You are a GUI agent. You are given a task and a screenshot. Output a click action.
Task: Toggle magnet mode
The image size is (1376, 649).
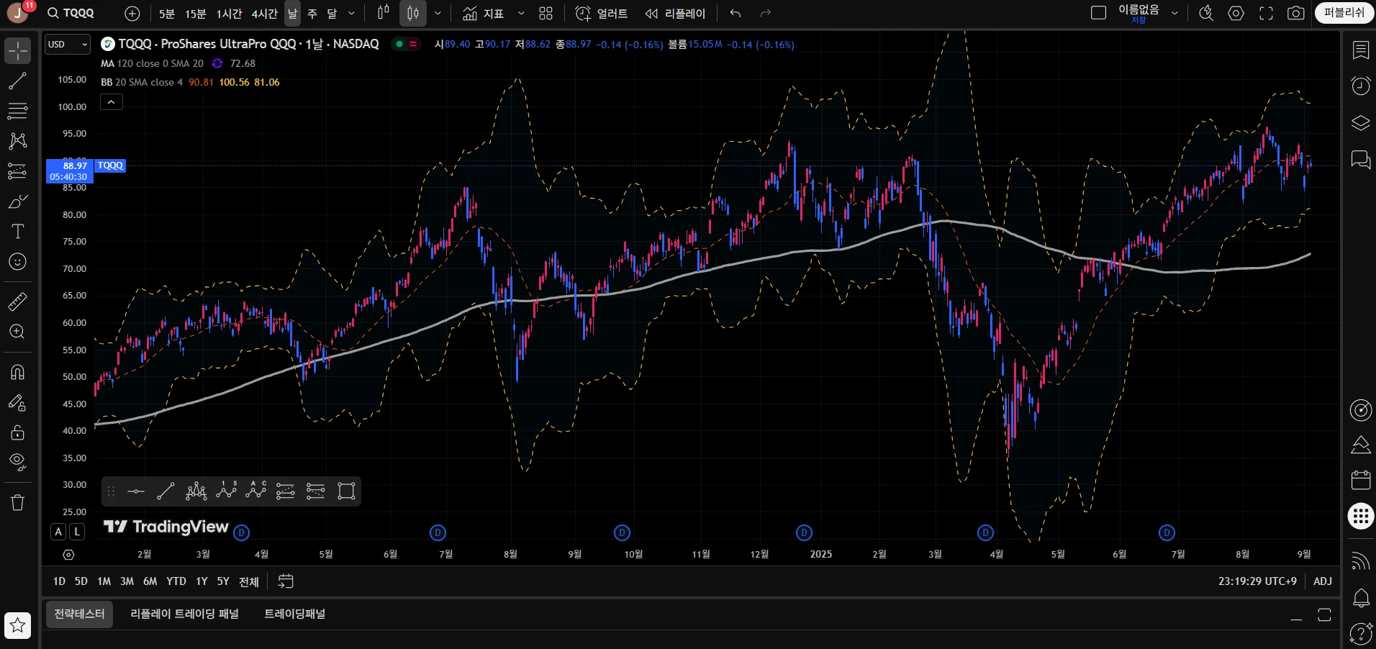coord(17,372)
